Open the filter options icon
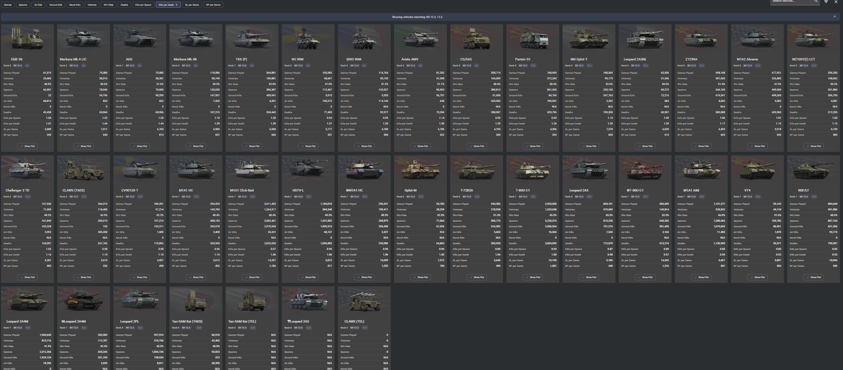This screenshot has width=843, height=370. point(826,2)
